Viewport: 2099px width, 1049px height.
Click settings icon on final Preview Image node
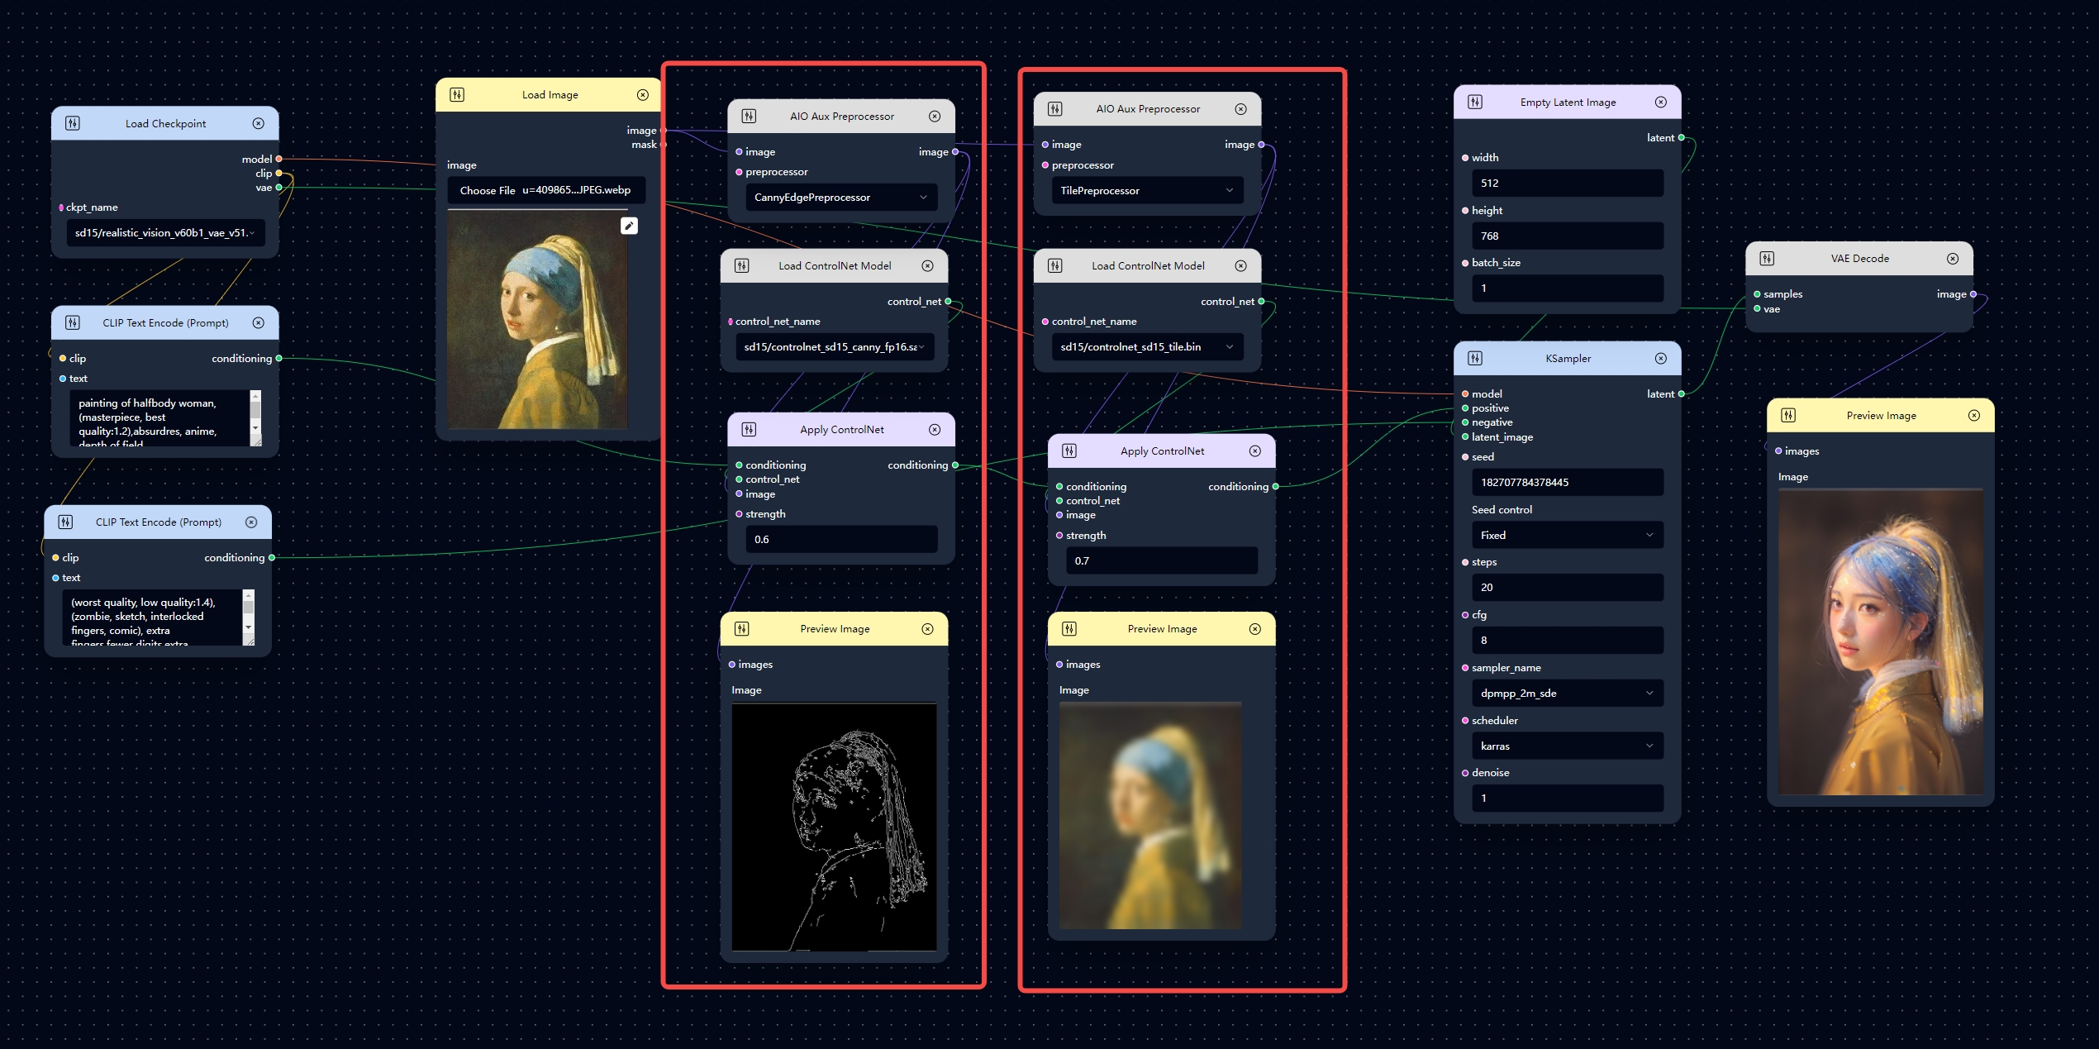tap(1788, 415)
